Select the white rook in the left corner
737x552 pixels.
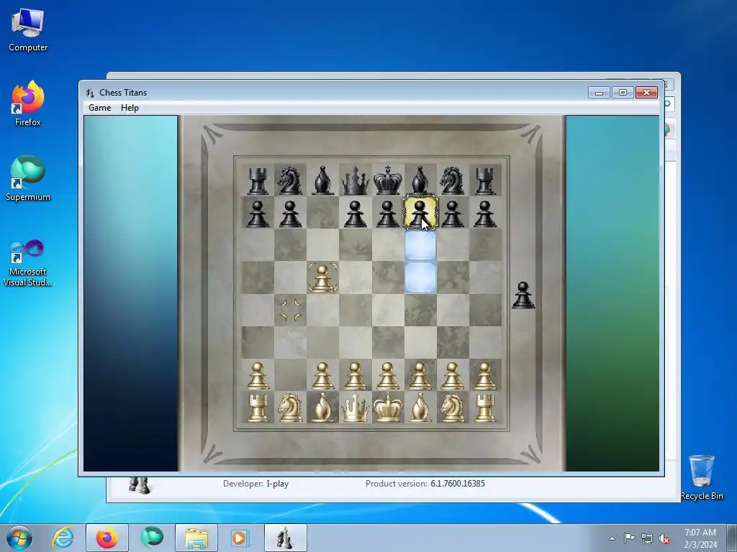pos(258,408)
